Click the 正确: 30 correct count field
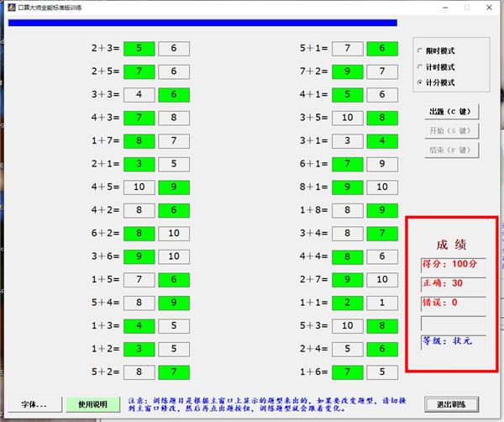Image resolution: width=504 pixels, height=422 pixels. (453, 283)
